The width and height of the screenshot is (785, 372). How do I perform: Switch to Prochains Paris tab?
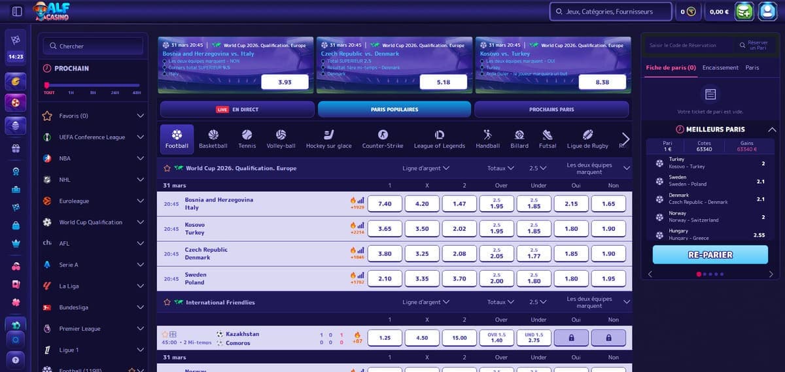[x=551, y=109]
